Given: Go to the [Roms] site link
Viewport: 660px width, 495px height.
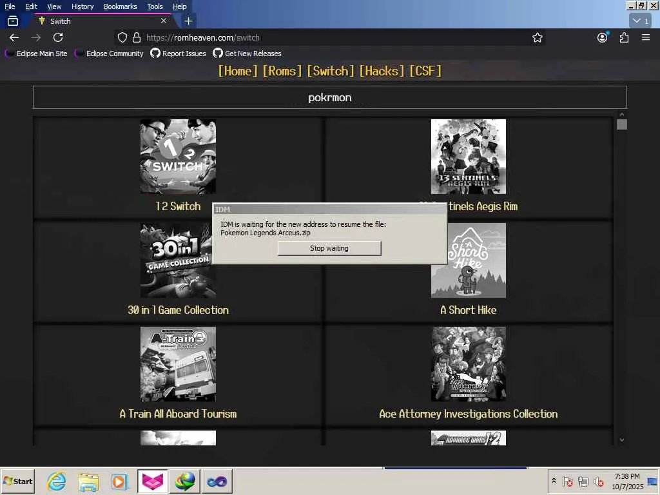Looking at the screenshot, I should (282, 71).
